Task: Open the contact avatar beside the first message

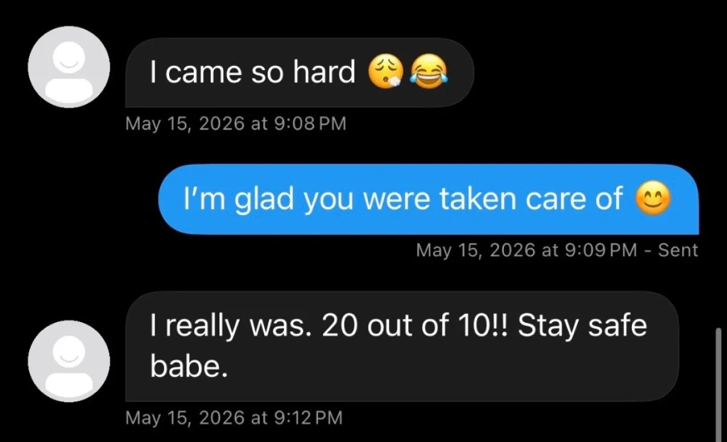Action: pyautogui.click(x=69, y=67)
